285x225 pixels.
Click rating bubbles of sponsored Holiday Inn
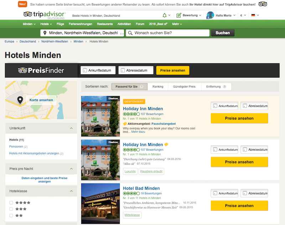[131, 114]
